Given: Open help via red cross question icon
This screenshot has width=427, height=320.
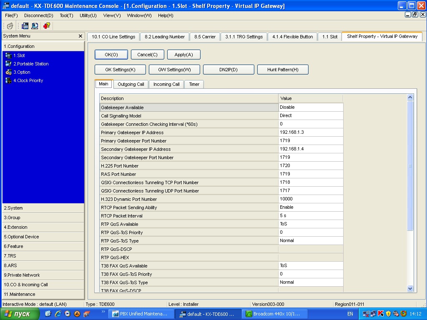Looking at the screenshot, I should [46, 26].
